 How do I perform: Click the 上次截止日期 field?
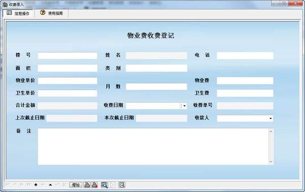72,118
